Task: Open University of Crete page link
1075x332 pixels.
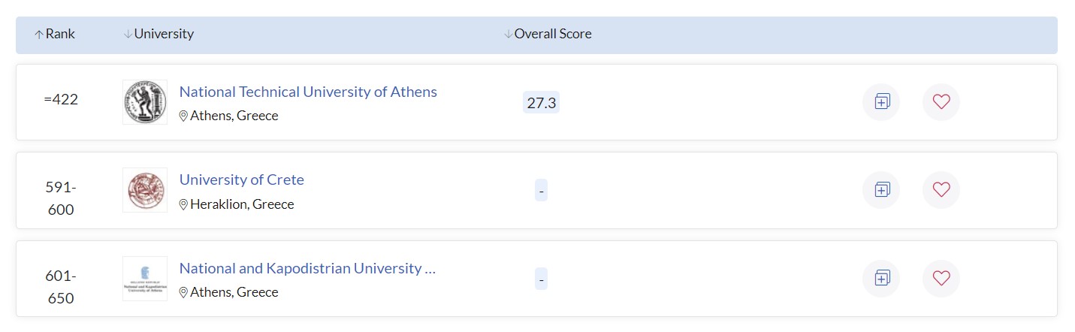Action: [x=241, y=180]
